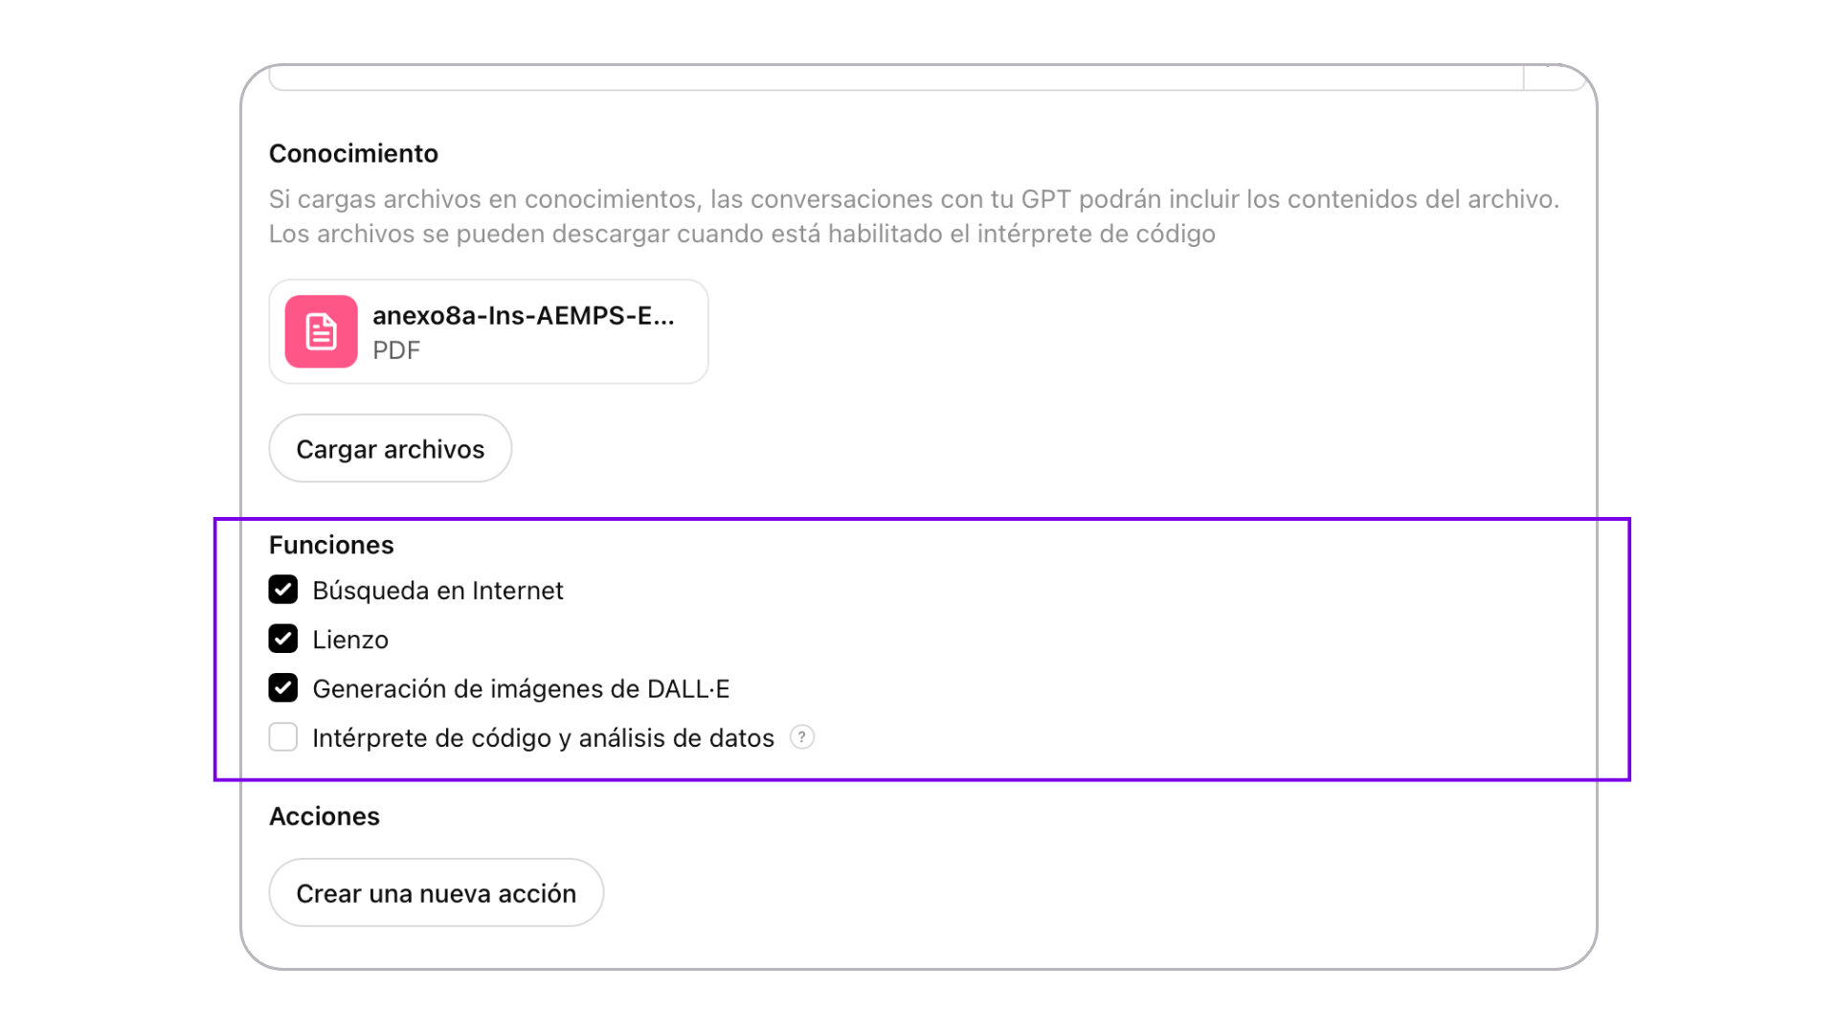Turn off Generación de imágenes de DALL·E checkbox

click(x=283, y=688)
